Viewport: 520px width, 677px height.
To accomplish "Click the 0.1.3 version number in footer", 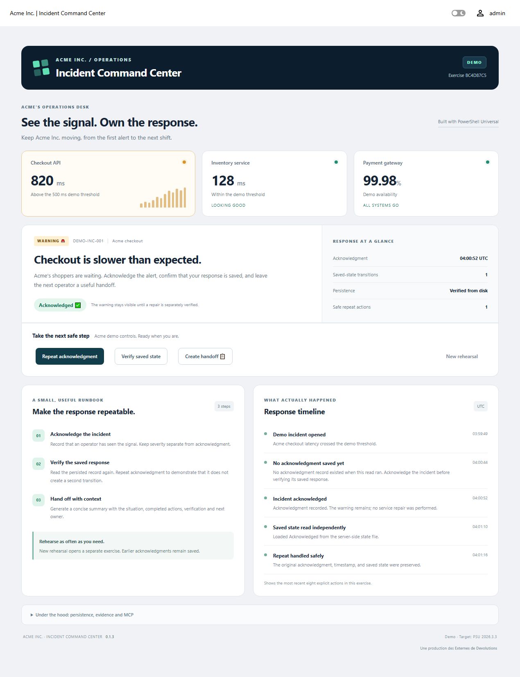I will (x=110, y=636).
